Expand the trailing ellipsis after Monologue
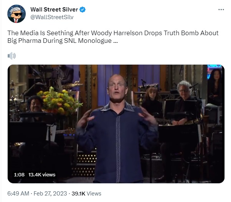The image size is (231, 202). [x=115, y=41]
